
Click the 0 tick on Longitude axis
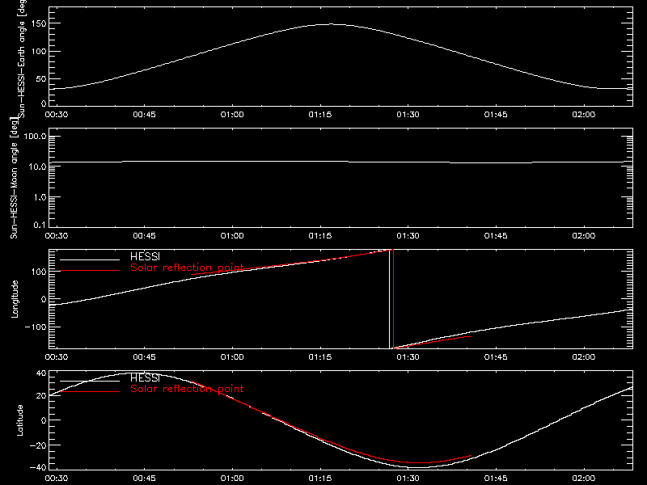(44, 299)
